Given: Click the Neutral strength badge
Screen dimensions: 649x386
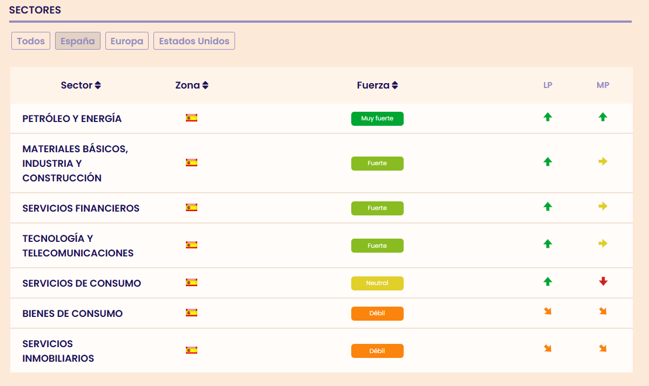Looking at the screenshot, I should click(x=377, y=283).
